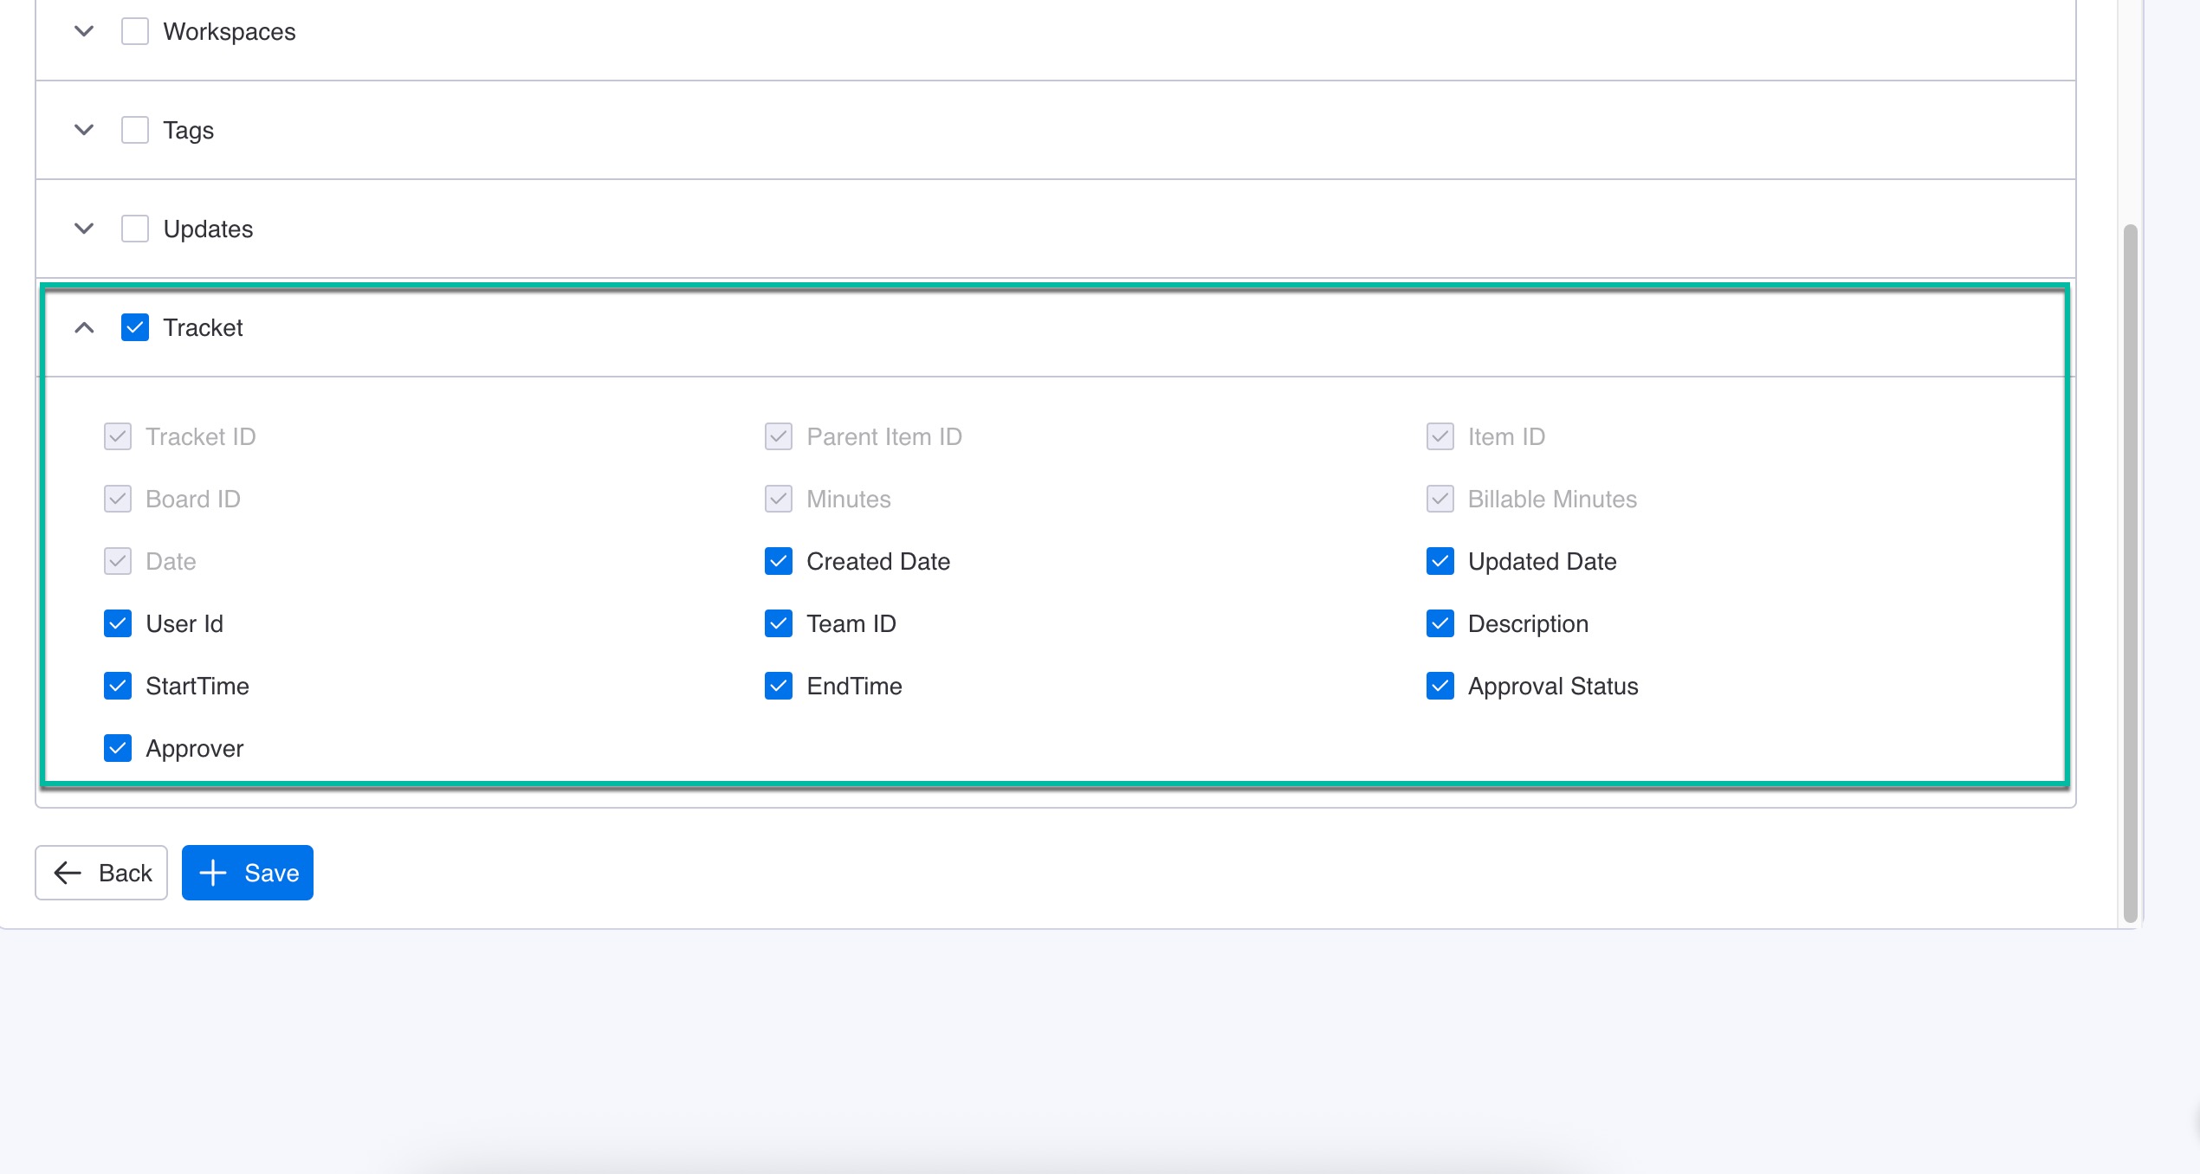Expand the Tags section chevron
2200x1174 pixels.
(84, 130)
